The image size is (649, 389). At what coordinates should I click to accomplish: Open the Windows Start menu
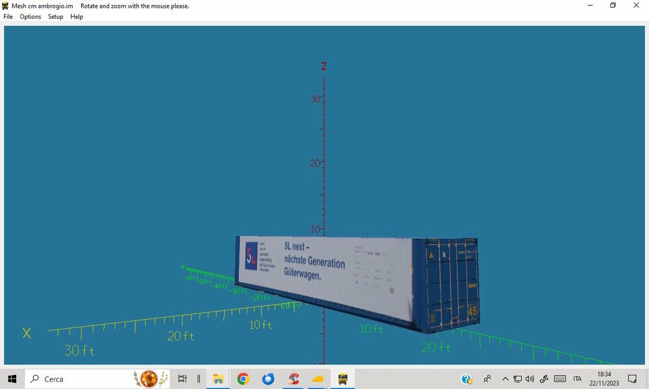click(x=12, y=379)
